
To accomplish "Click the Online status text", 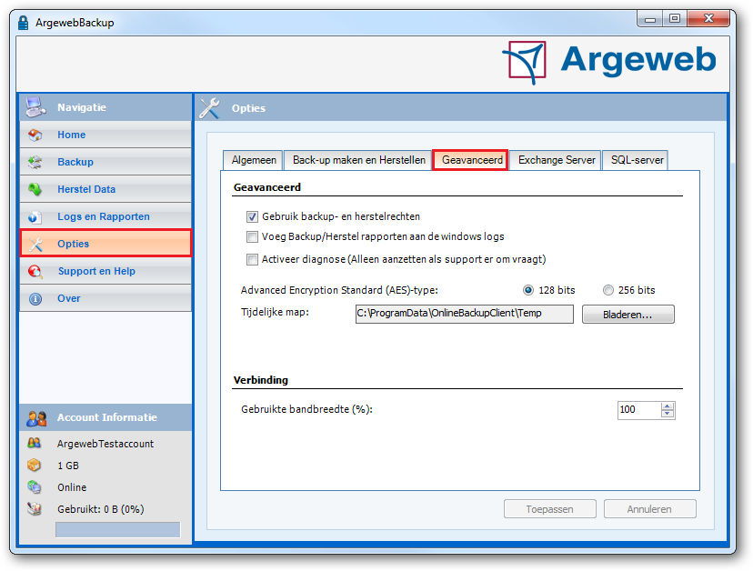I will point(72,487).
